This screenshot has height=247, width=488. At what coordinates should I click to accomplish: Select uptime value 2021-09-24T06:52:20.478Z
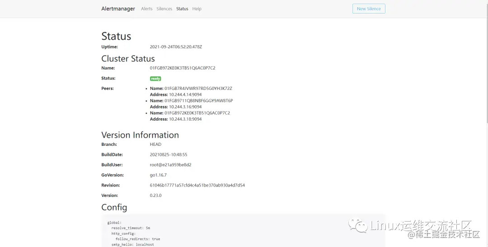pyautogui.click(x=176, y=47)
